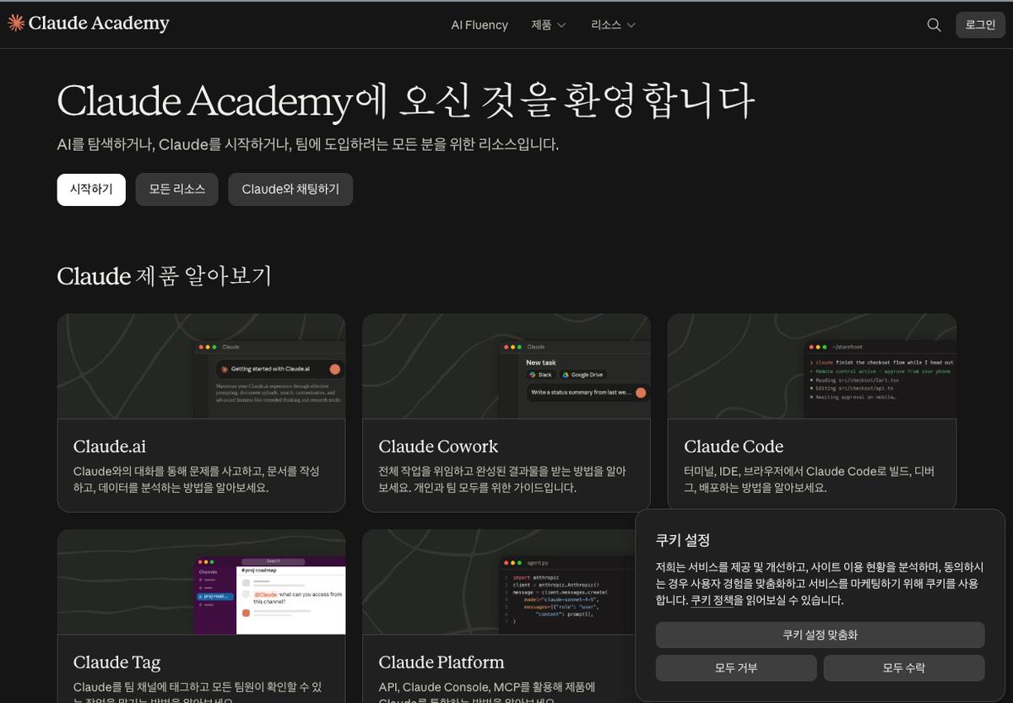Click the Claude.ai card title
The height and width of the screenshot is (703, 1013).
tap(110, 446)
